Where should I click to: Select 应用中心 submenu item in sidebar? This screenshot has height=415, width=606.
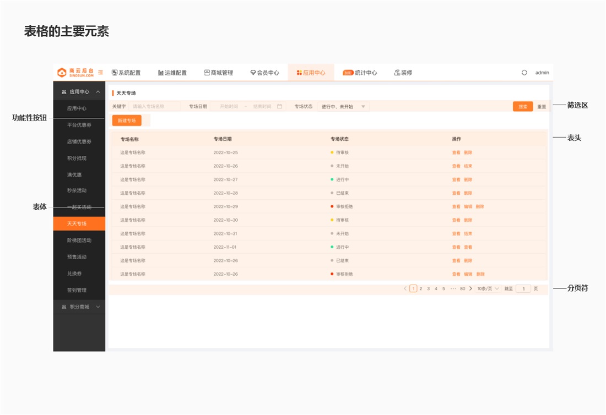pos(77,108)
